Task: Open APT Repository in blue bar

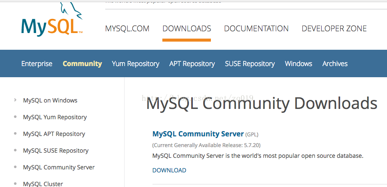Action: 192,64
